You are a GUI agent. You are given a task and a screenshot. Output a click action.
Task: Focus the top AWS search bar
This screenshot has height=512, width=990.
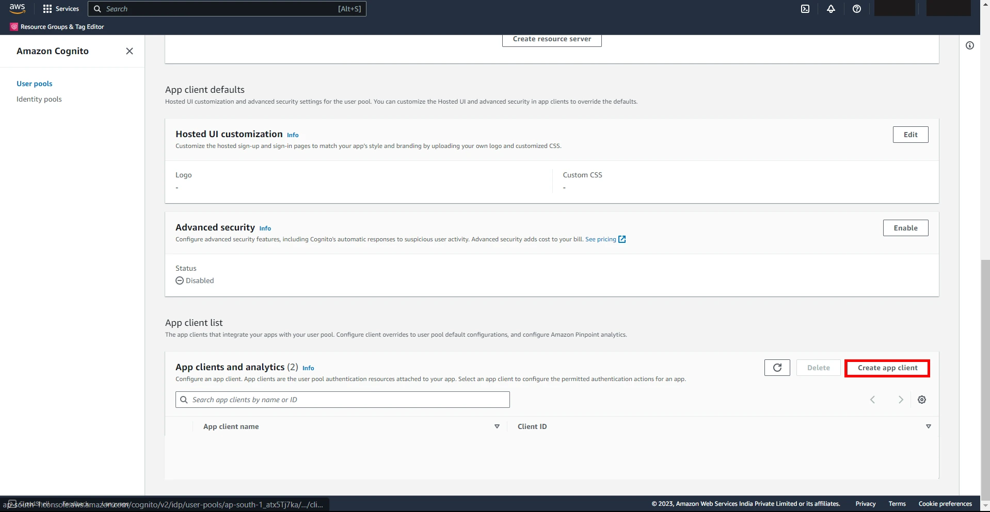[227, 9]
